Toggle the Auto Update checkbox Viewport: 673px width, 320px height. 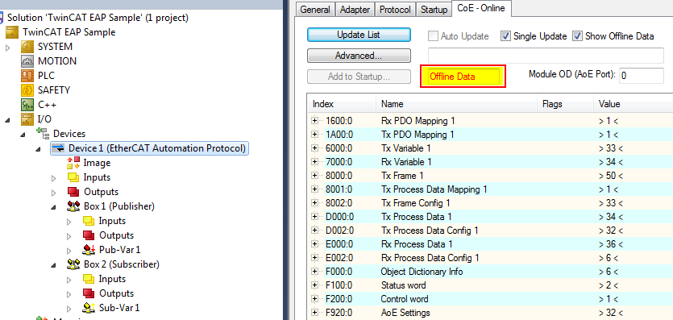pyautogui.click(x=433, y=36)
